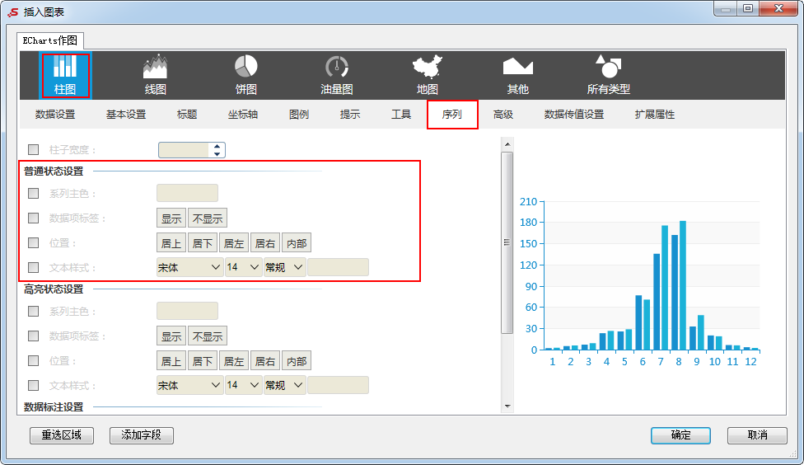
Task: Switch to the 坐标轴 tab
Action: (243, 115)
